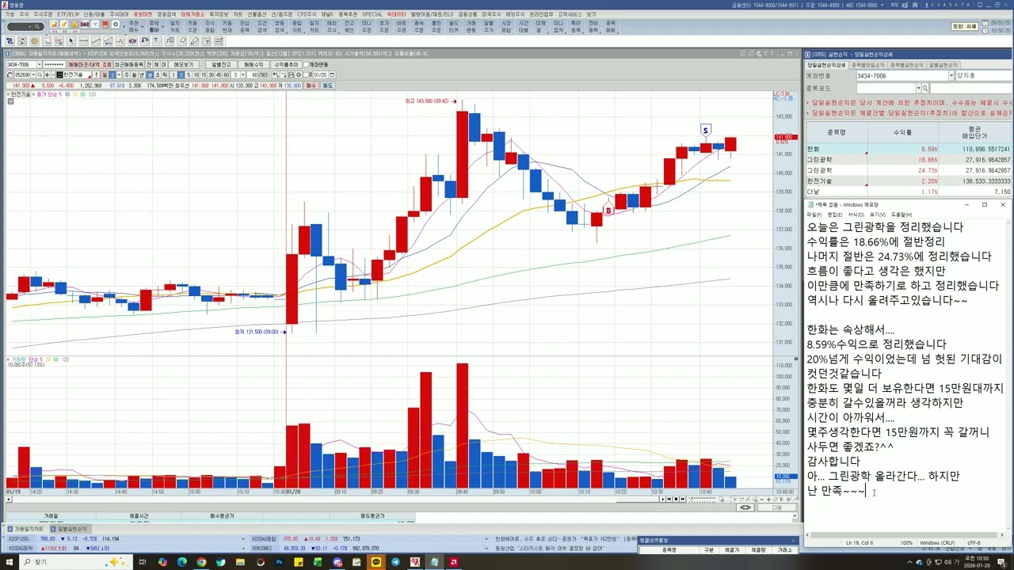
Task: Open File Explorer from the Windows taskbar
Action: pyautogui.click(x=240, y=562)
